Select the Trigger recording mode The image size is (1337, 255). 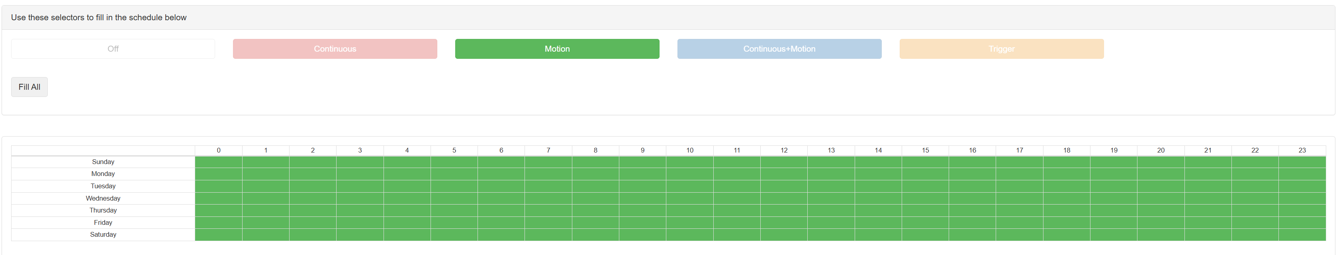click(1001, 48)
